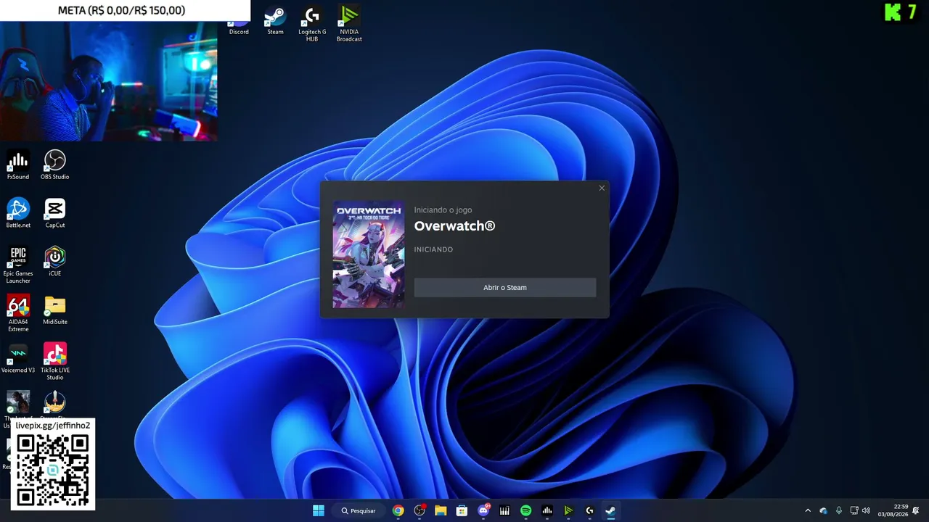
Task: Open Microsoft Store from the taskbar
Action: (x=462, y=510)
